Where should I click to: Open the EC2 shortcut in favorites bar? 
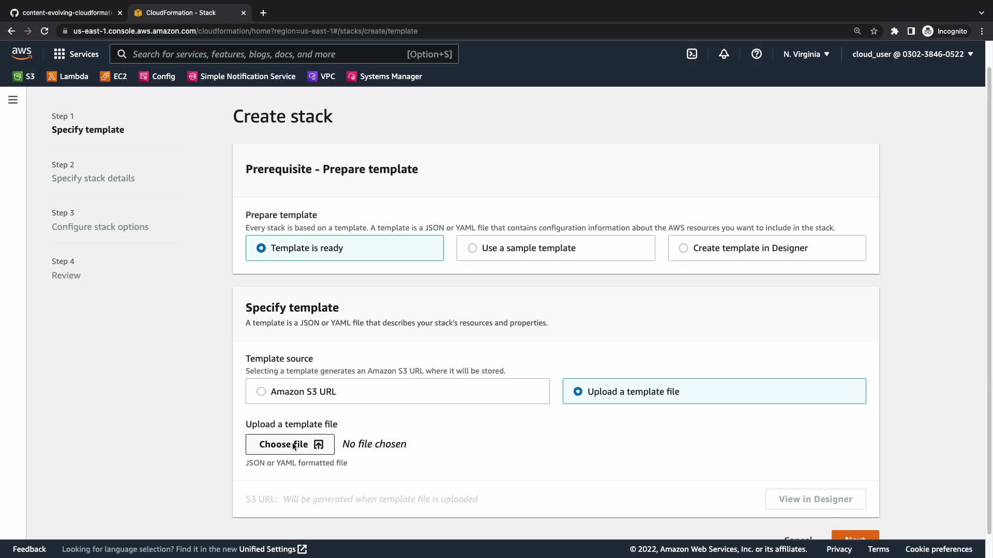(113, 76)
